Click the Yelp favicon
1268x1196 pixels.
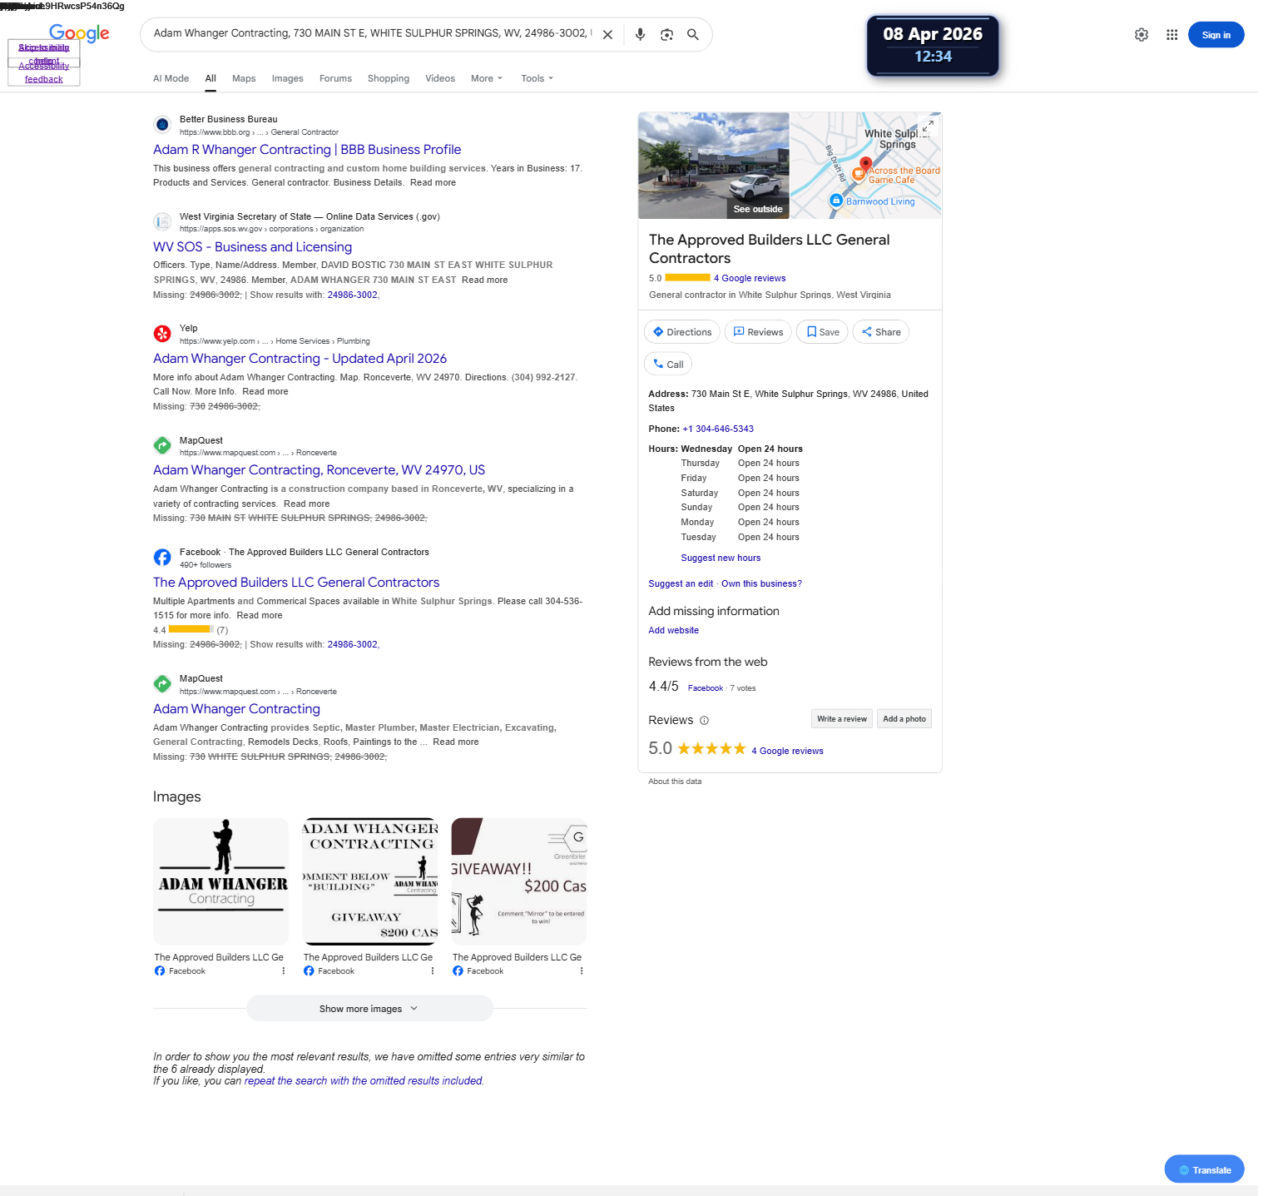point(162,334)
